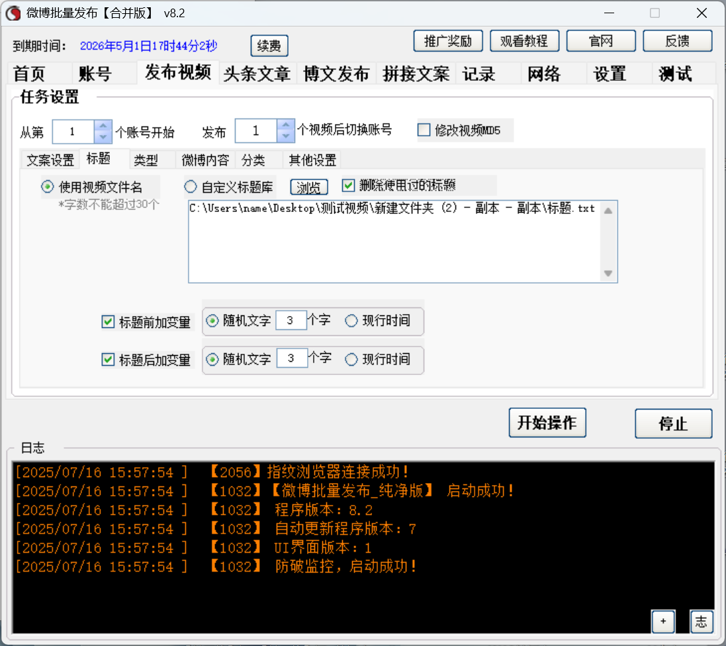Screen dimensions: 726x646
Task: Click the 防破监控，启动成功 log line
Action: tap(216, 566)
